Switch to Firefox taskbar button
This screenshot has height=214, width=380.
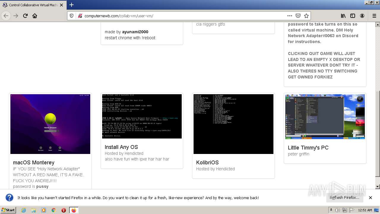click(74, 210)
